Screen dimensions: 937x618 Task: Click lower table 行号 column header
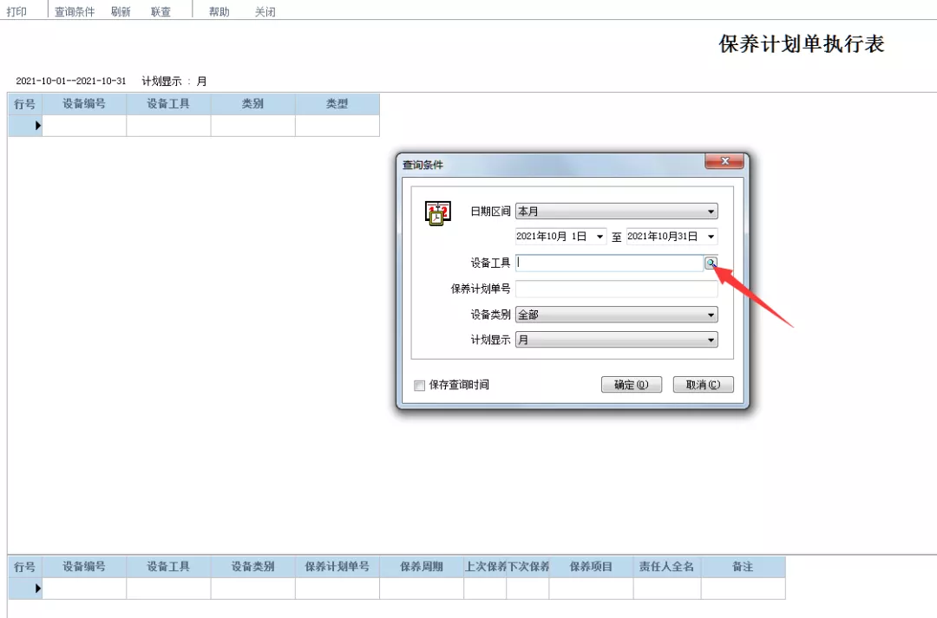point(25,567)
